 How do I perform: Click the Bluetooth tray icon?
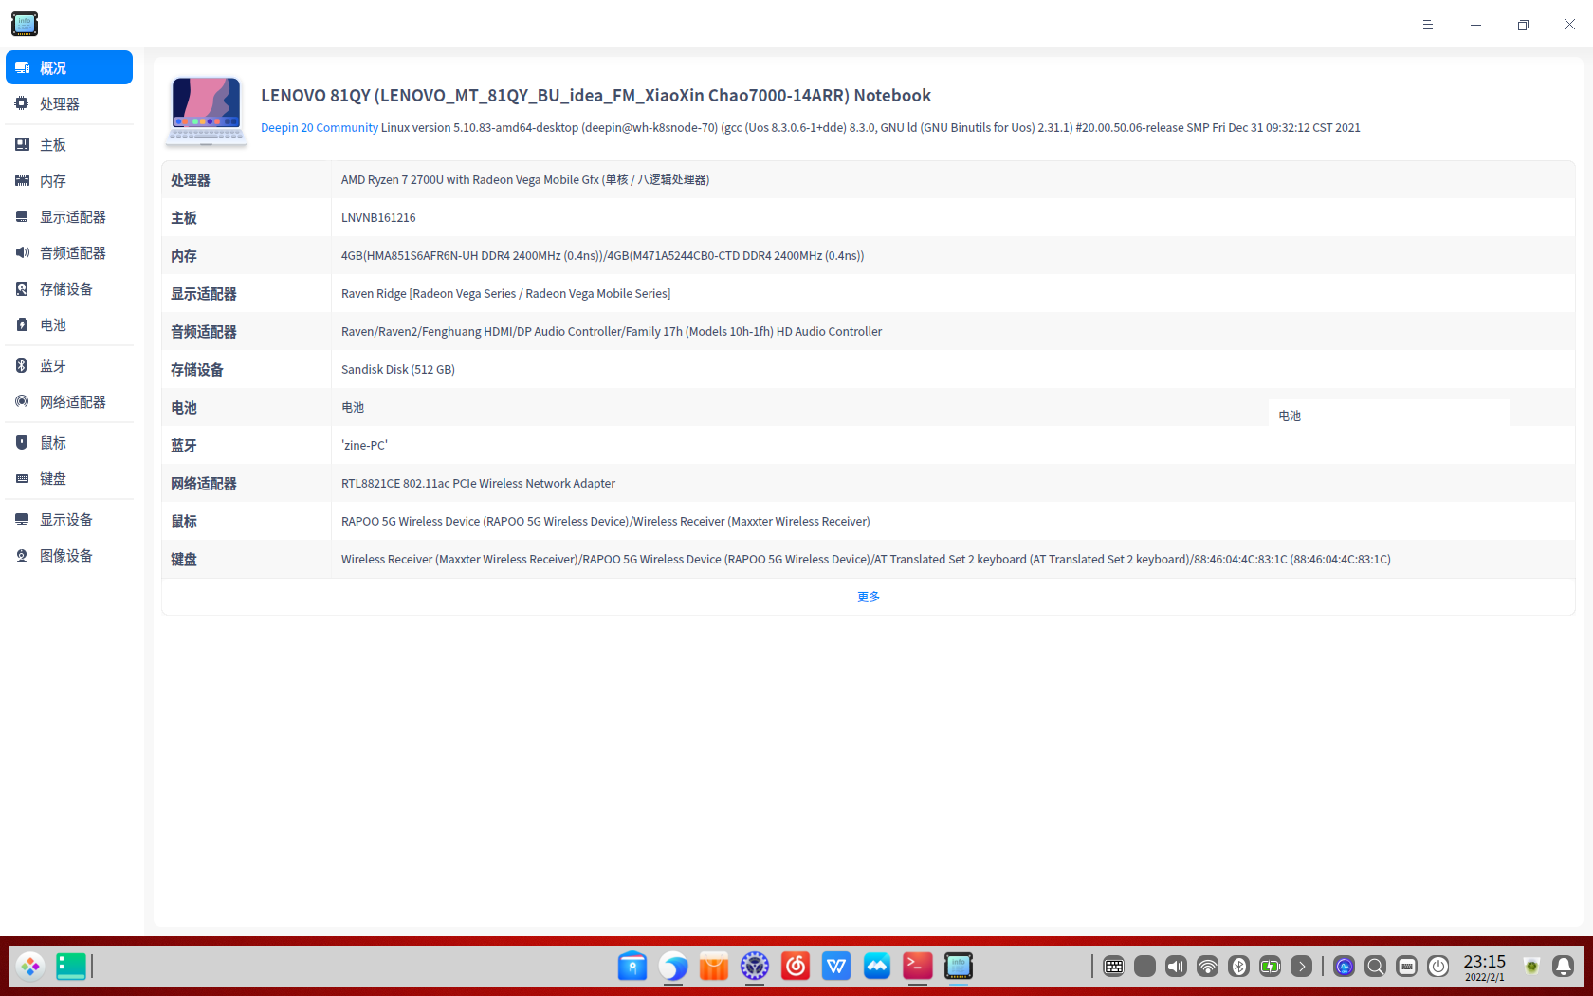pos(1239,967)
